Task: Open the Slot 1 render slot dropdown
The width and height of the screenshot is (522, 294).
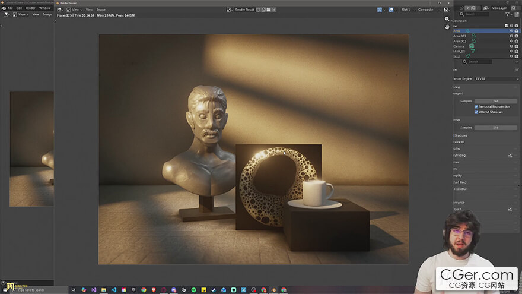Action: point(406,10)
